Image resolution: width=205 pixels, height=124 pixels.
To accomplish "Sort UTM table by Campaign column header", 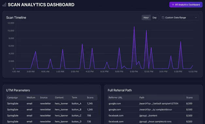I will [x=12, y=98].
